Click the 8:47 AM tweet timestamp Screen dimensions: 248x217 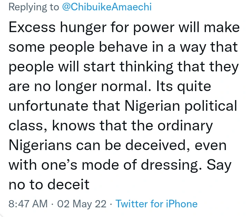[x=28, y=204]
